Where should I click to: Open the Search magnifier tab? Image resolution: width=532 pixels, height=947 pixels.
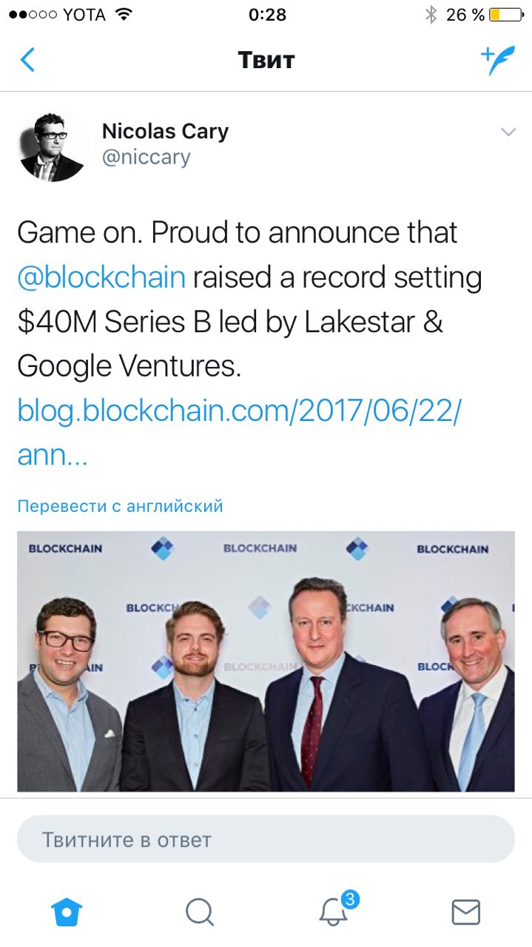[199, 912]
